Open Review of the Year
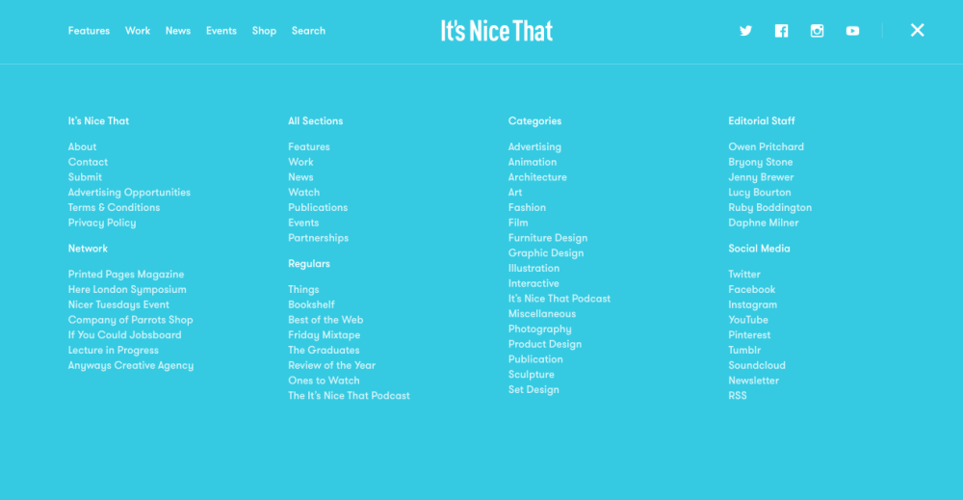963x500 pixels. pyautogui.click(x=331, y=365)
